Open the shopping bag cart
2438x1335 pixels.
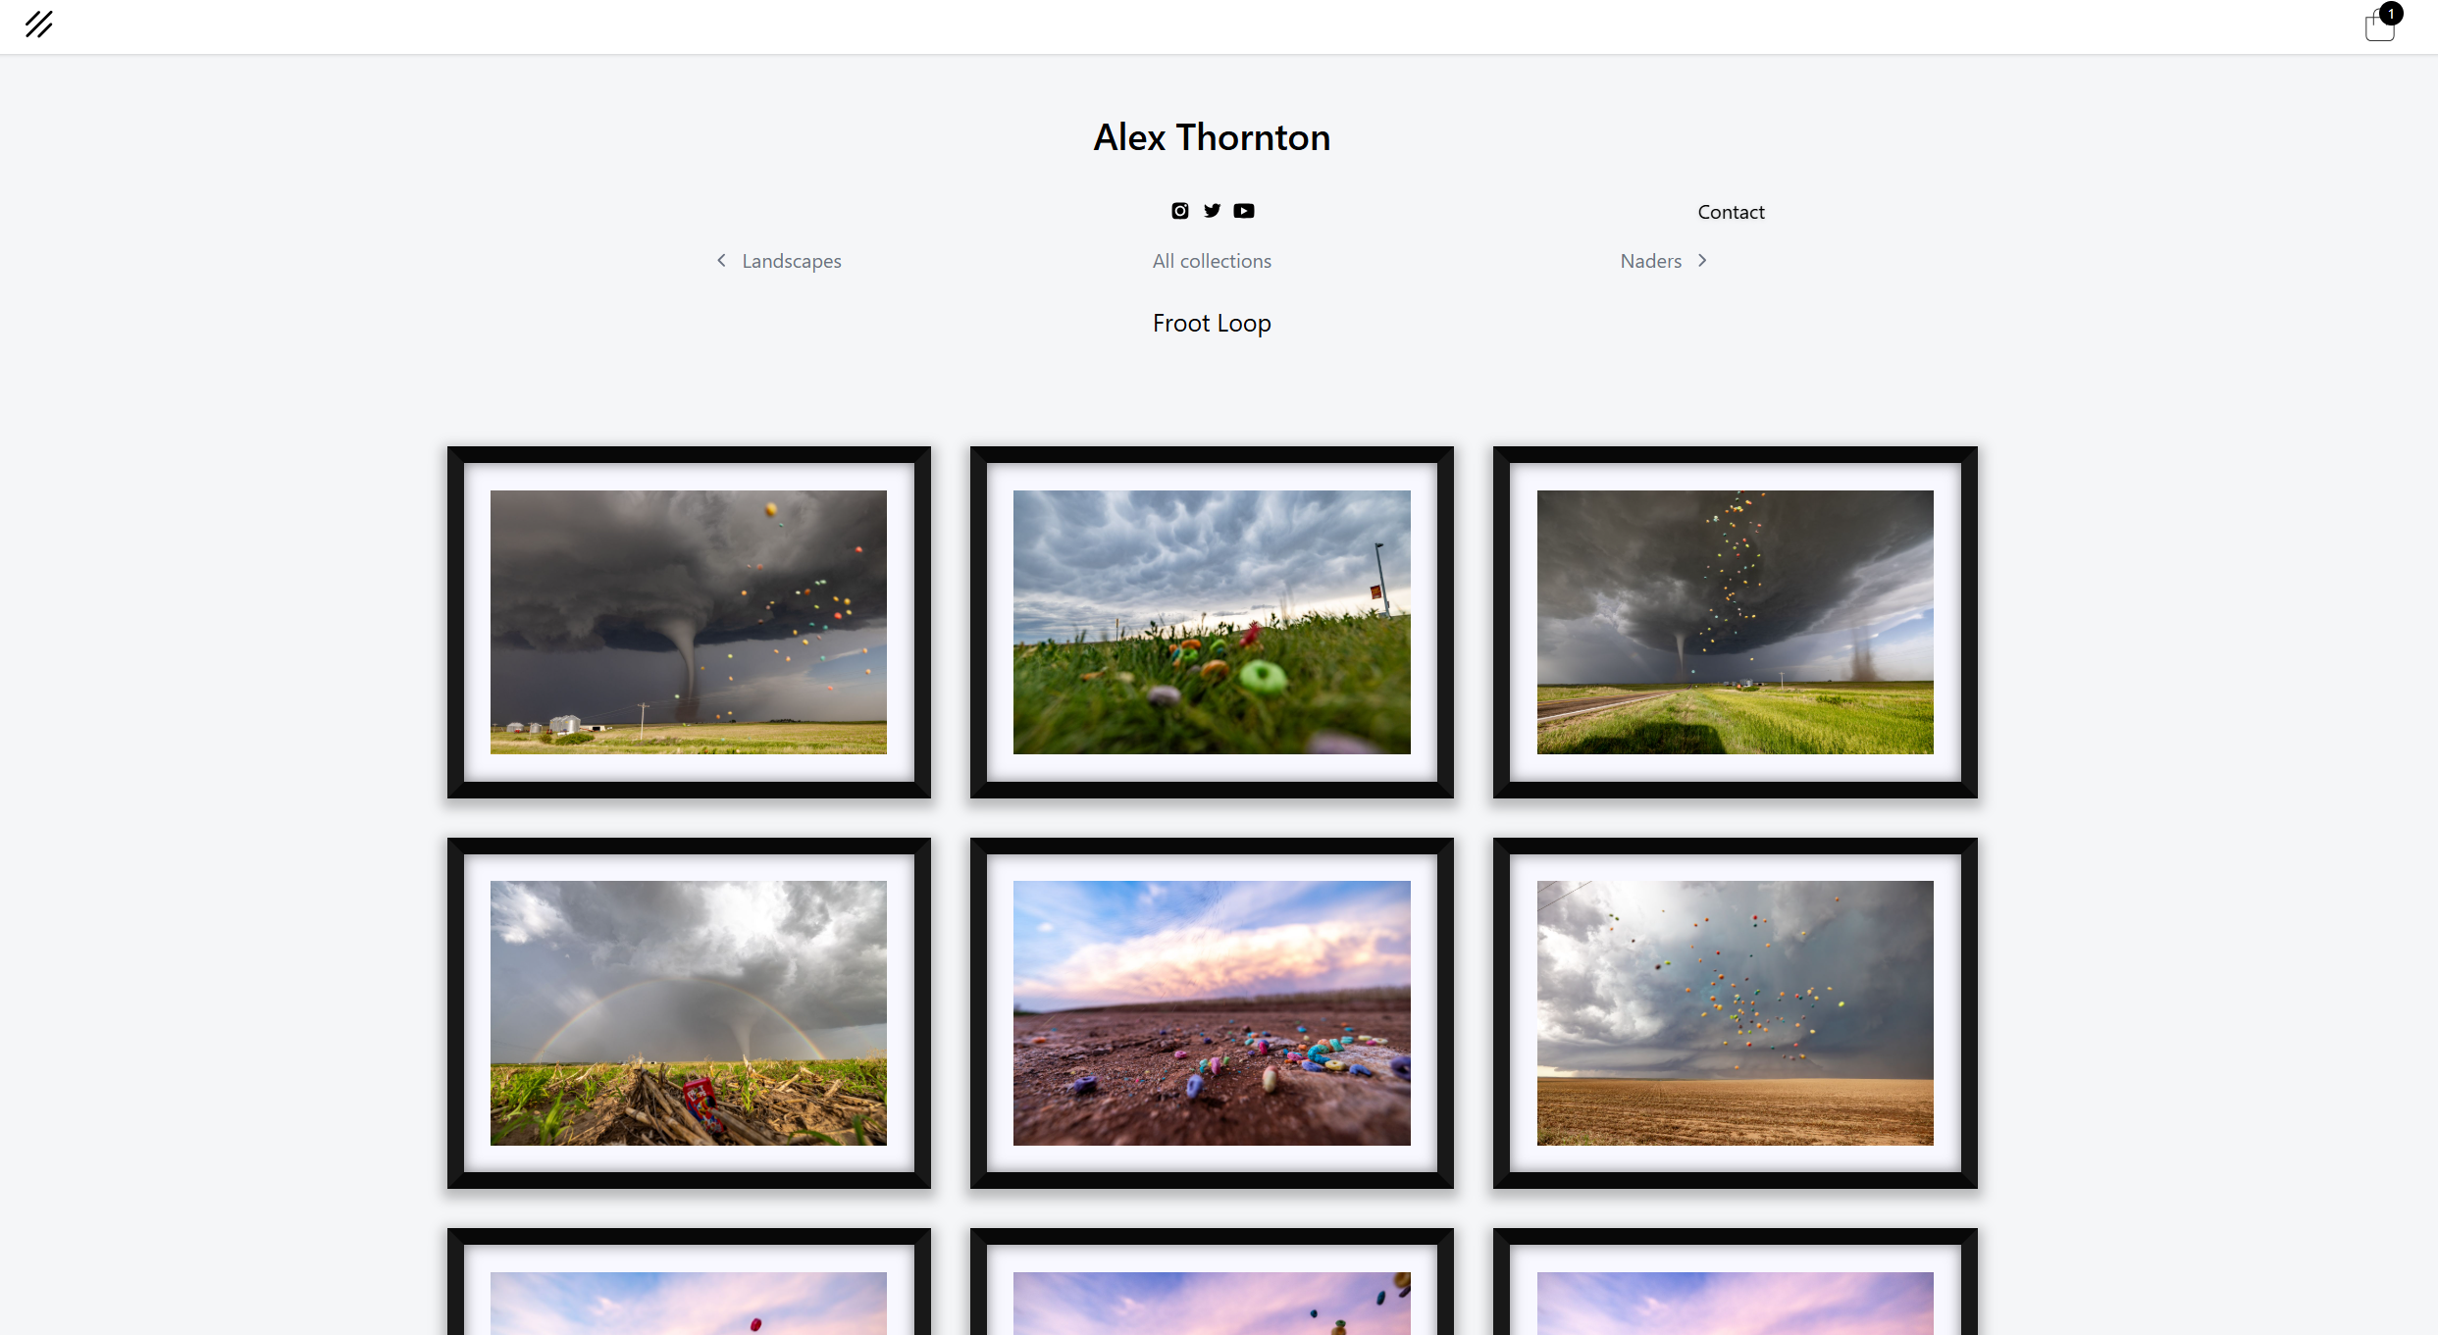[2379, 26]
